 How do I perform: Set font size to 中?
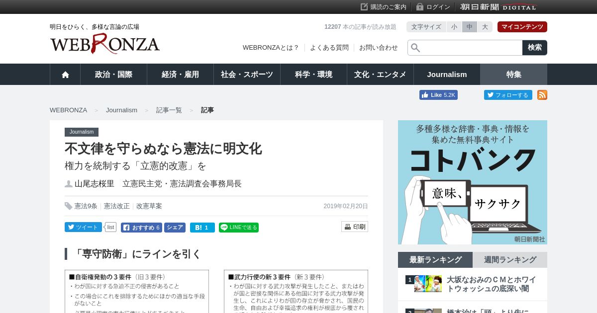click(x=470, y=27)
